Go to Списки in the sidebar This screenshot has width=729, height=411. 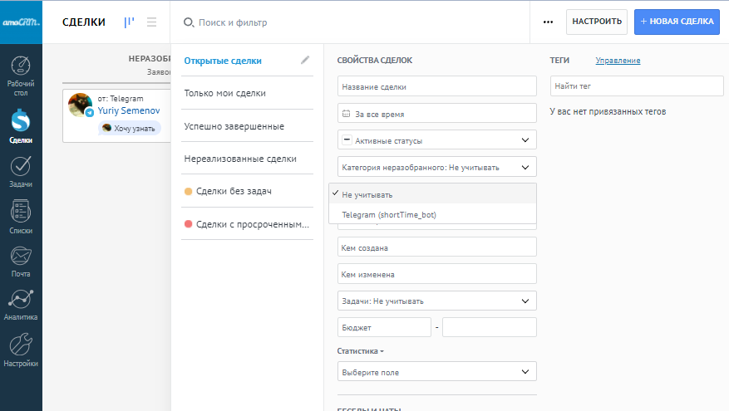coord(21,218)
